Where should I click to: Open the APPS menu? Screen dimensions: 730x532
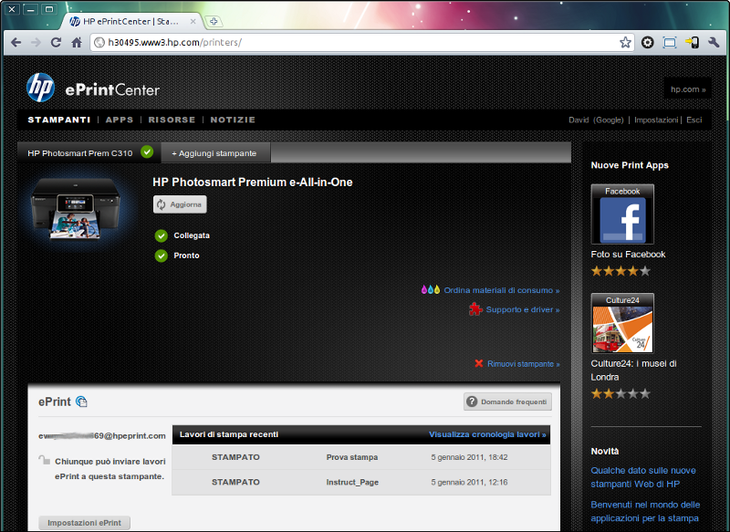coord(120,120)
